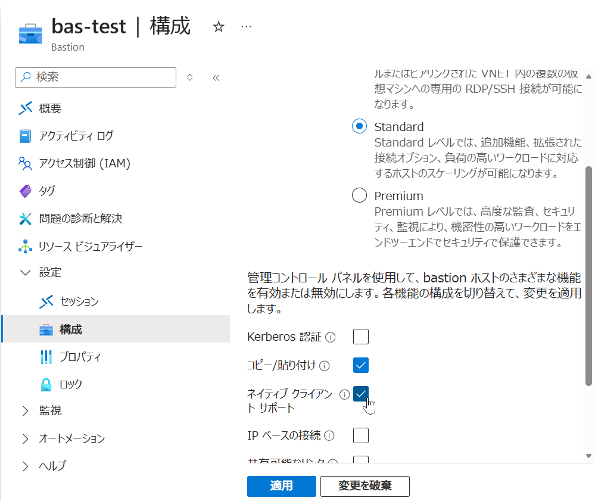595x501 pixels.
Task: Collapse the sidebar with double-chevron icon
Action: pyautogui.click(x=216, y=77)
